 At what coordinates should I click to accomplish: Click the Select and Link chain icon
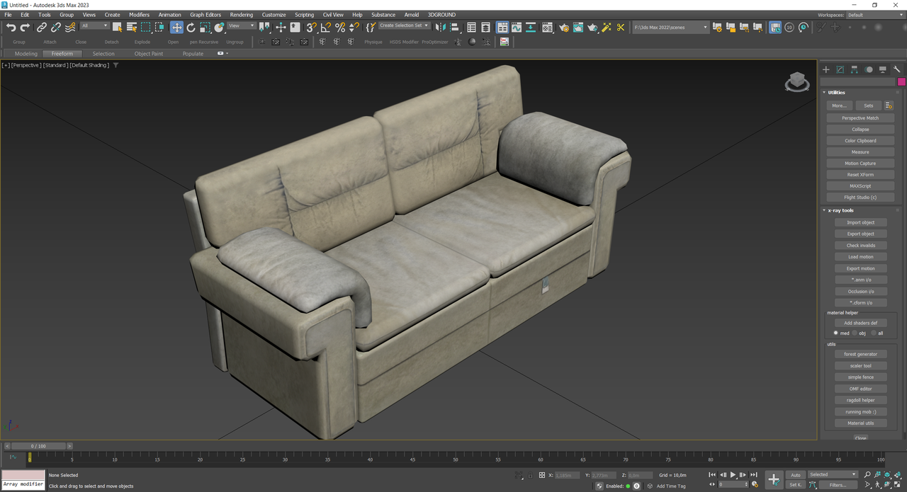click(42, 28)
